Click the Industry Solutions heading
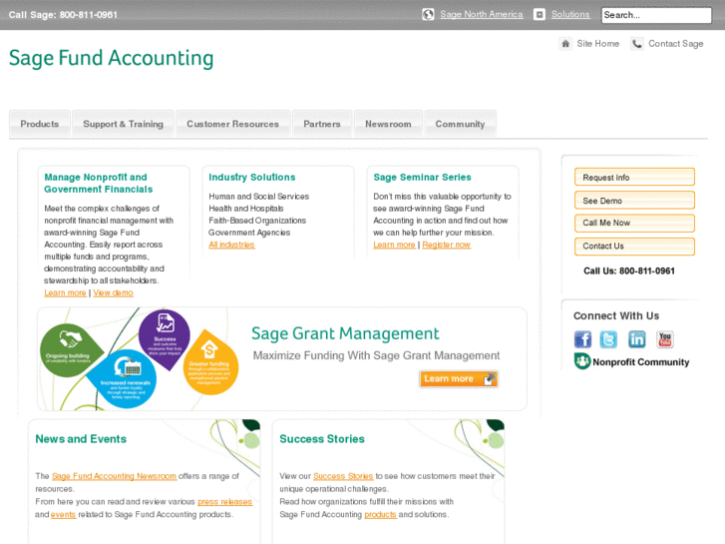This screenshot has height=544, width=725. 252,178
